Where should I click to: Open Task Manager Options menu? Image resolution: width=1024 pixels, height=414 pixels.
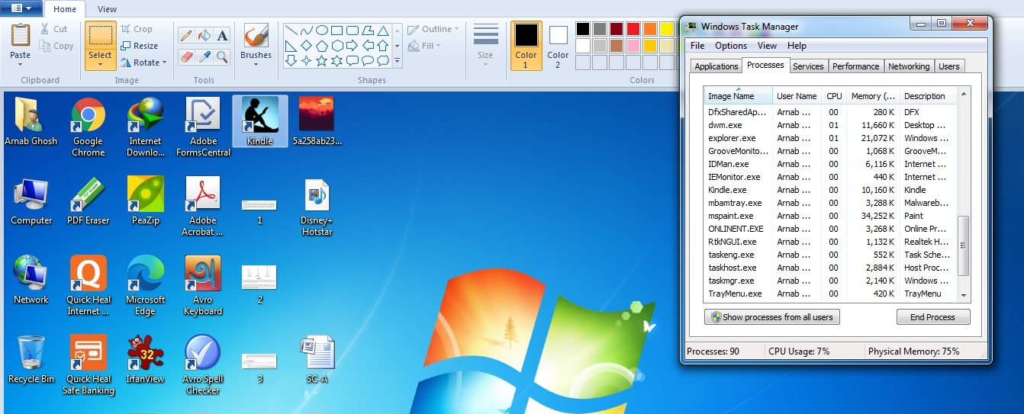731,46
